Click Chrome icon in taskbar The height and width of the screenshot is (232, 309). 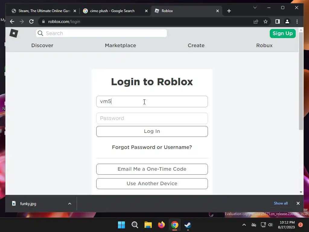pyautogui.click(x=175, y=225)
